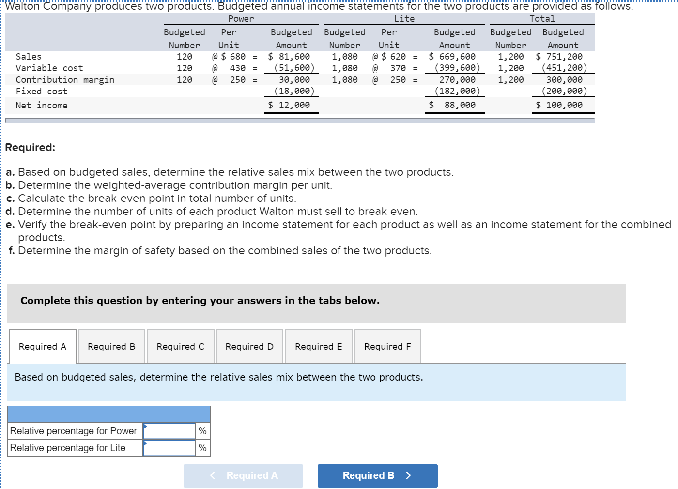Screen dimensions: 678x489
Task: Click the disabled Required A back button
Action: [243, 476]
